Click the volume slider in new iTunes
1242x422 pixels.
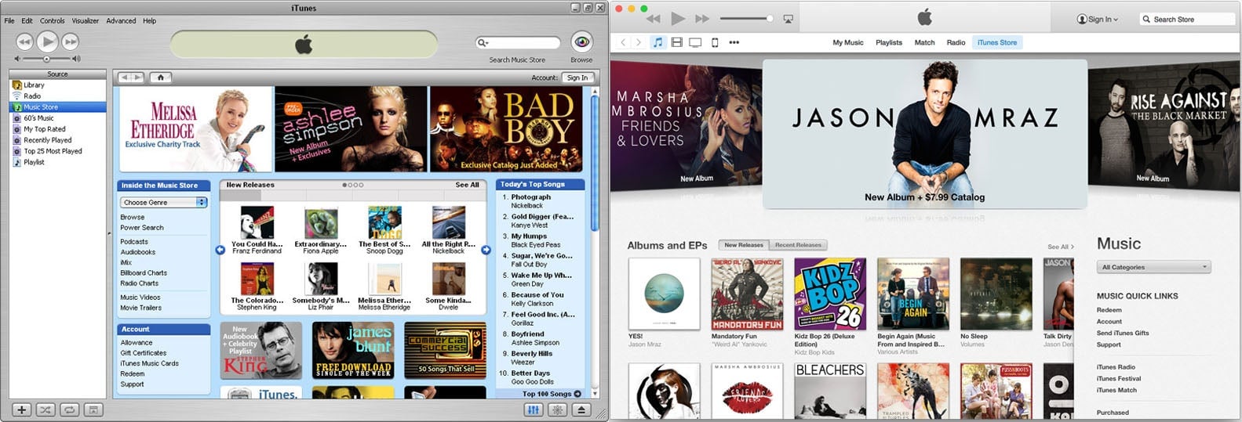click(746, 18)
